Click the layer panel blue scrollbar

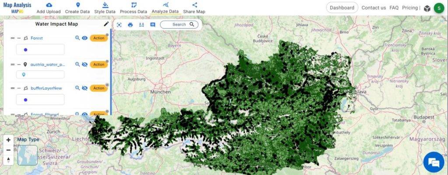pyautogui.click(x=111, y=71)
